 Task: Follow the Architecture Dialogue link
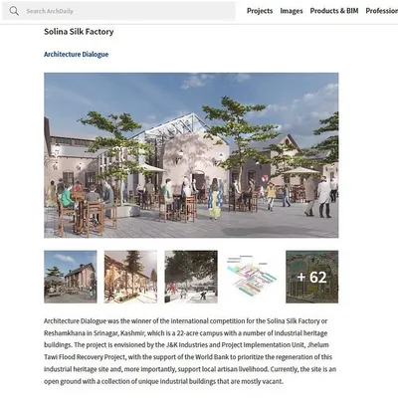tap(77, 55)
